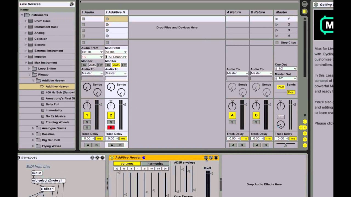351x197 pixels.
Task: Select the 1 Audio track header
Action: click(x=92, y=12)
